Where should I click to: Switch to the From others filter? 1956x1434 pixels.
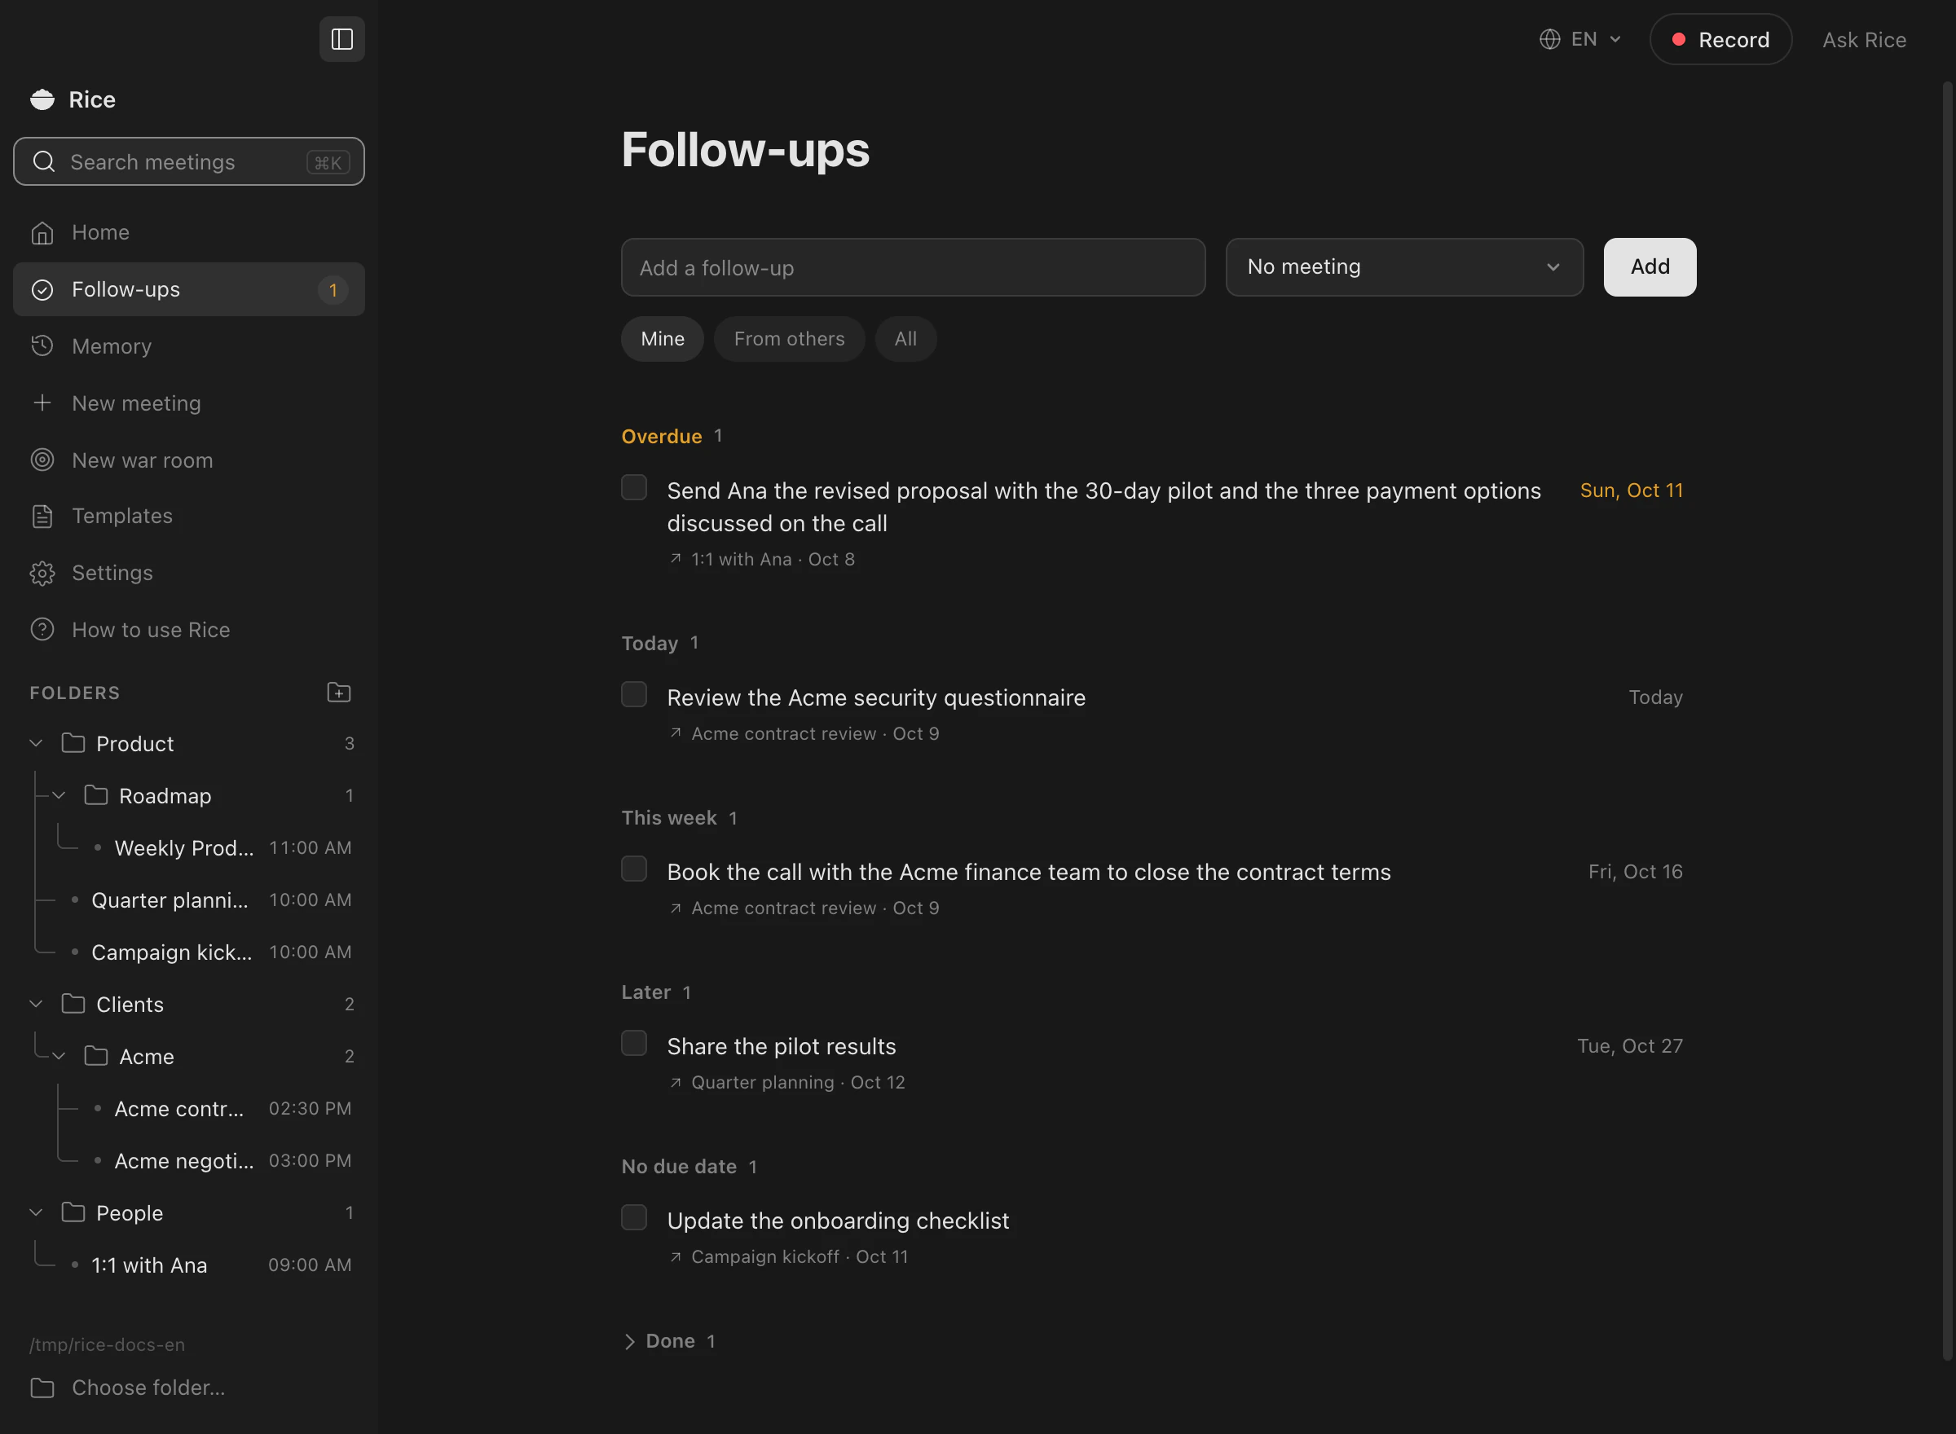pos(789,338)
